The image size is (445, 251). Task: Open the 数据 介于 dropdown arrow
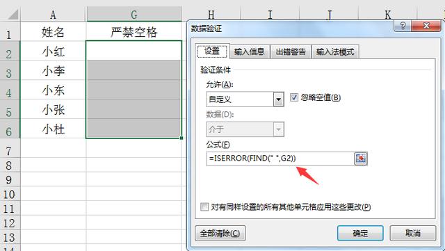(x=278, y=129)
